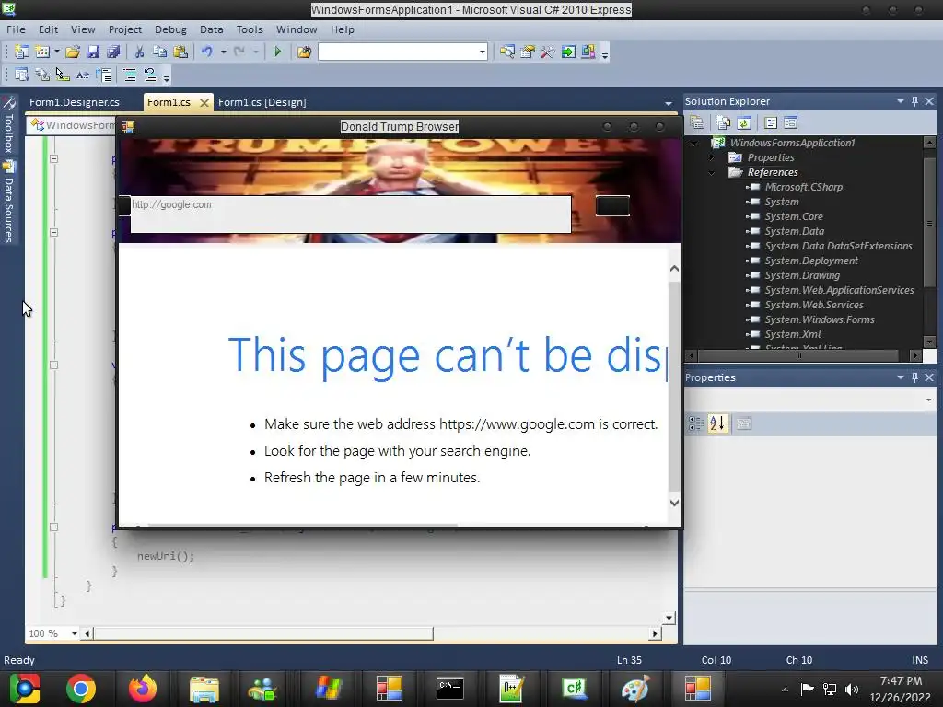The height and width of the screenshot is (707, 943).
Task: Click the Copy toolbar icon
Action: tap(159, 52)
